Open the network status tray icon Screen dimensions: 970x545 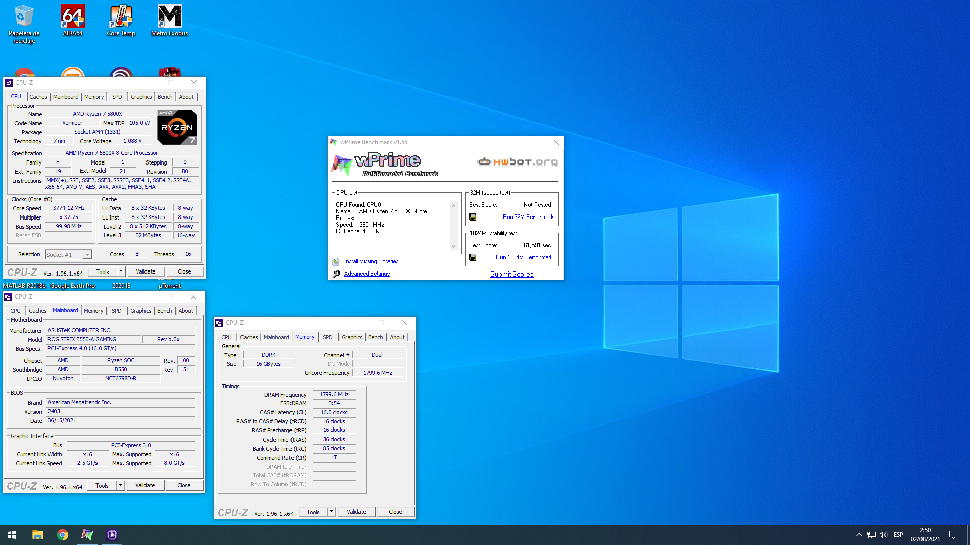(x=871, y=535)
